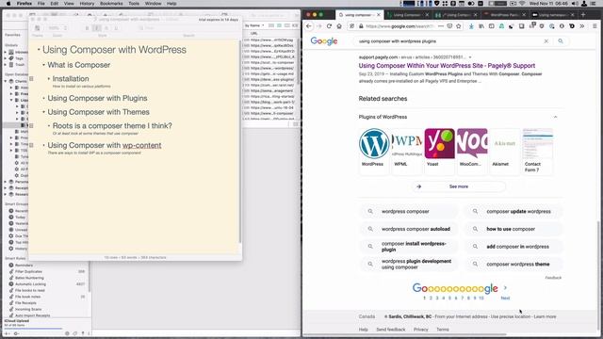This screenshot has width=603, height=339.
Task: Open the 'by Name' sort dropdown
Action: coord(254,25)
